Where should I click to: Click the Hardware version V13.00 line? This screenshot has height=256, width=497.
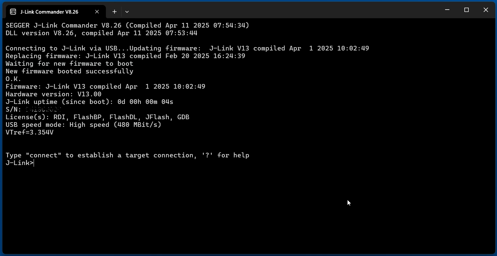(54, 94)
